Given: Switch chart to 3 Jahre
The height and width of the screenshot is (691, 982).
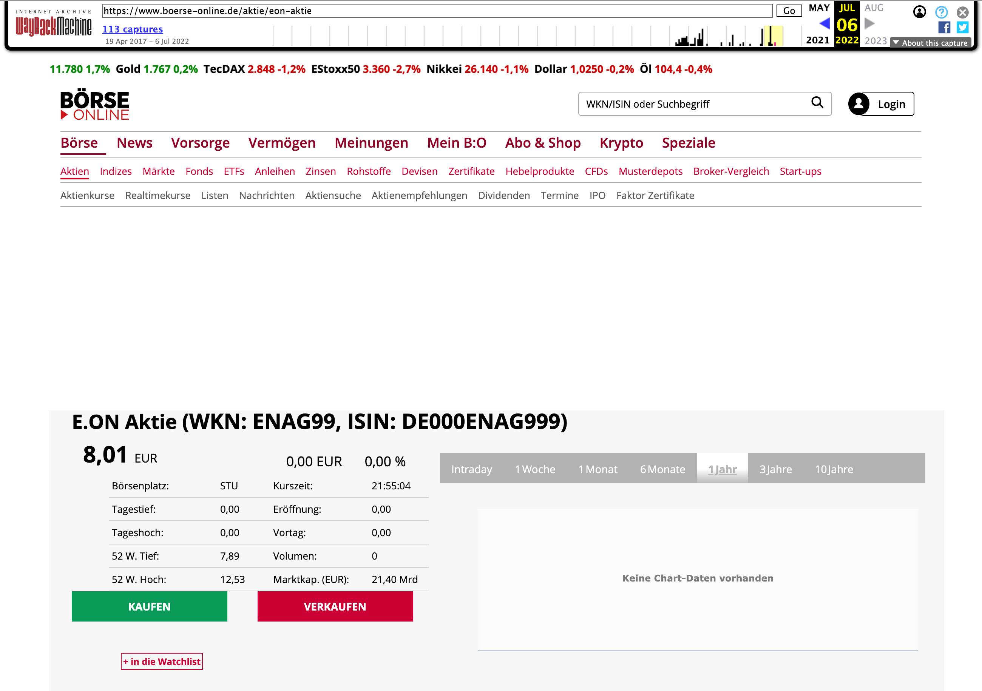Looking at the screenshot, I should click(775, 469).
